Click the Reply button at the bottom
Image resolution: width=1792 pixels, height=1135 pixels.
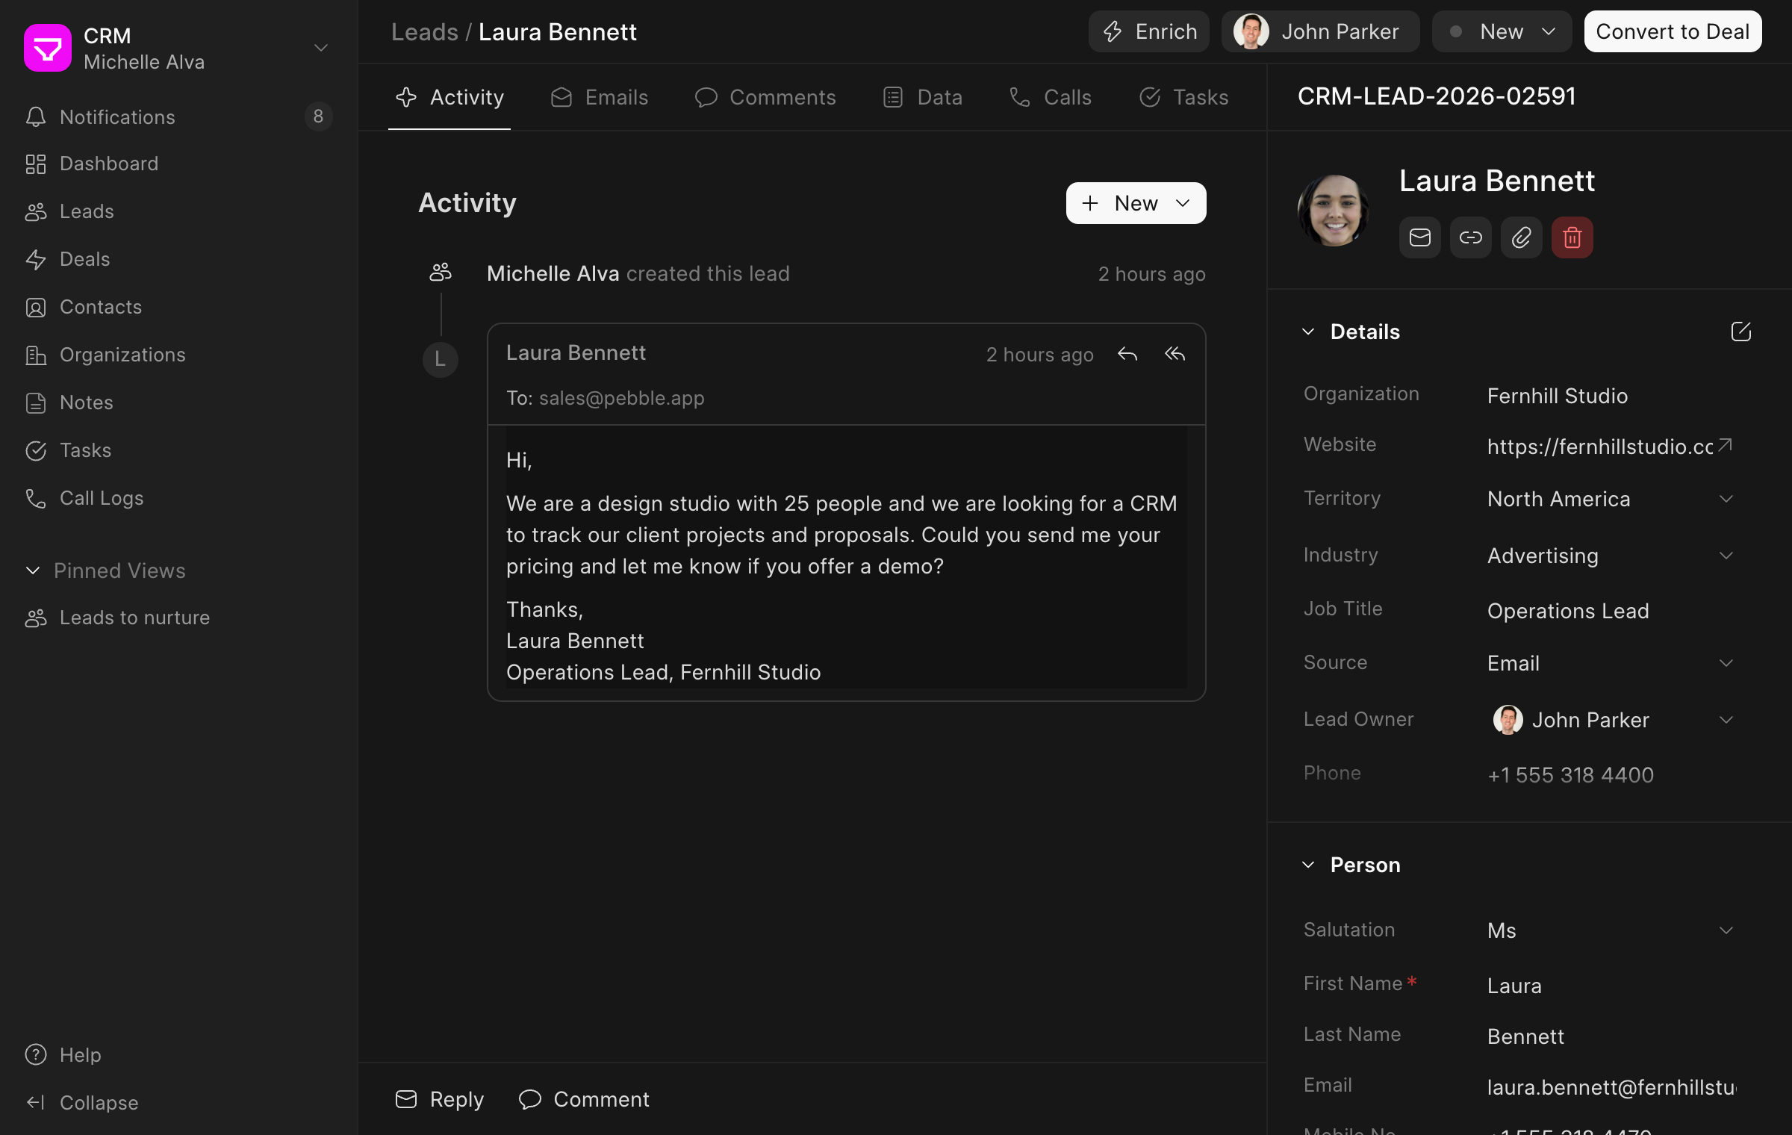pos(439,1099)
